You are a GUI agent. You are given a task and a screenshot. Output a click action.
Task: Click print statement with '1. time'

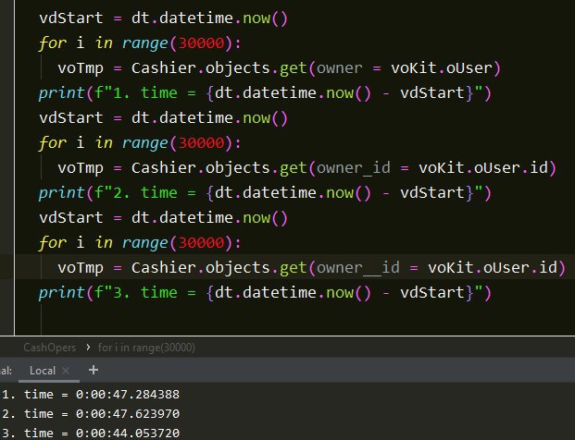[265, 93]
